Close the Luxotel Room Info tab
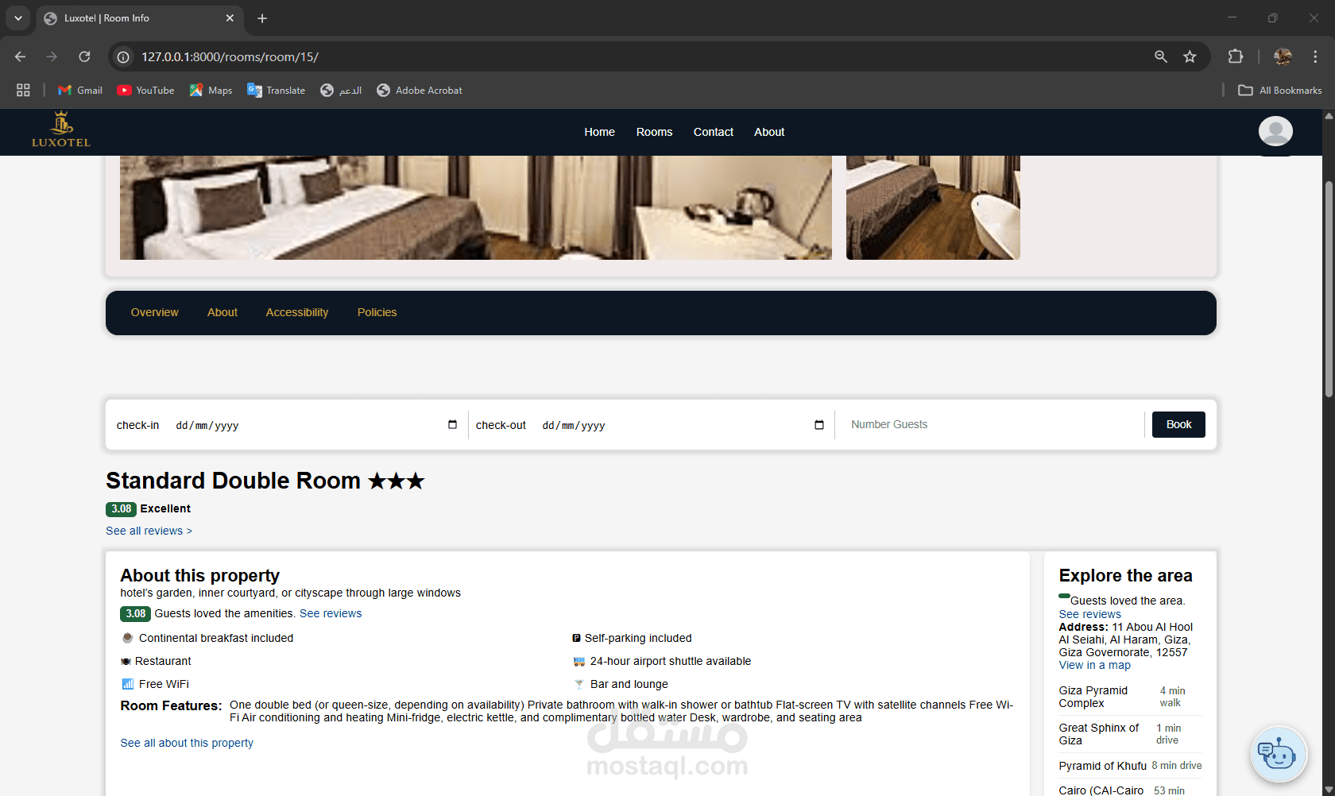The image size is (1335, 796). 230,18
